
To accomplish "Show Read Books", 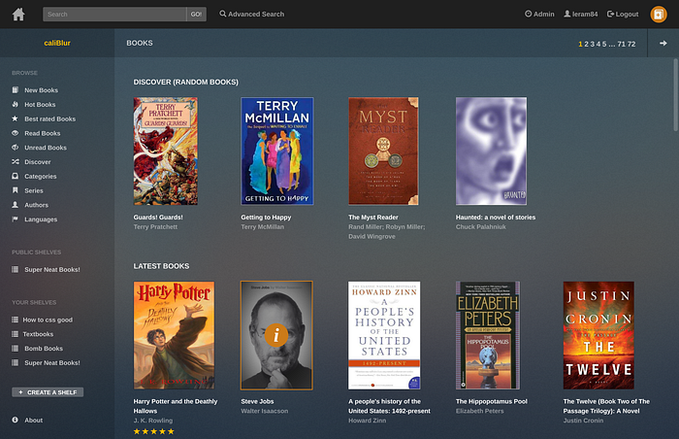I will pos(43,133).
